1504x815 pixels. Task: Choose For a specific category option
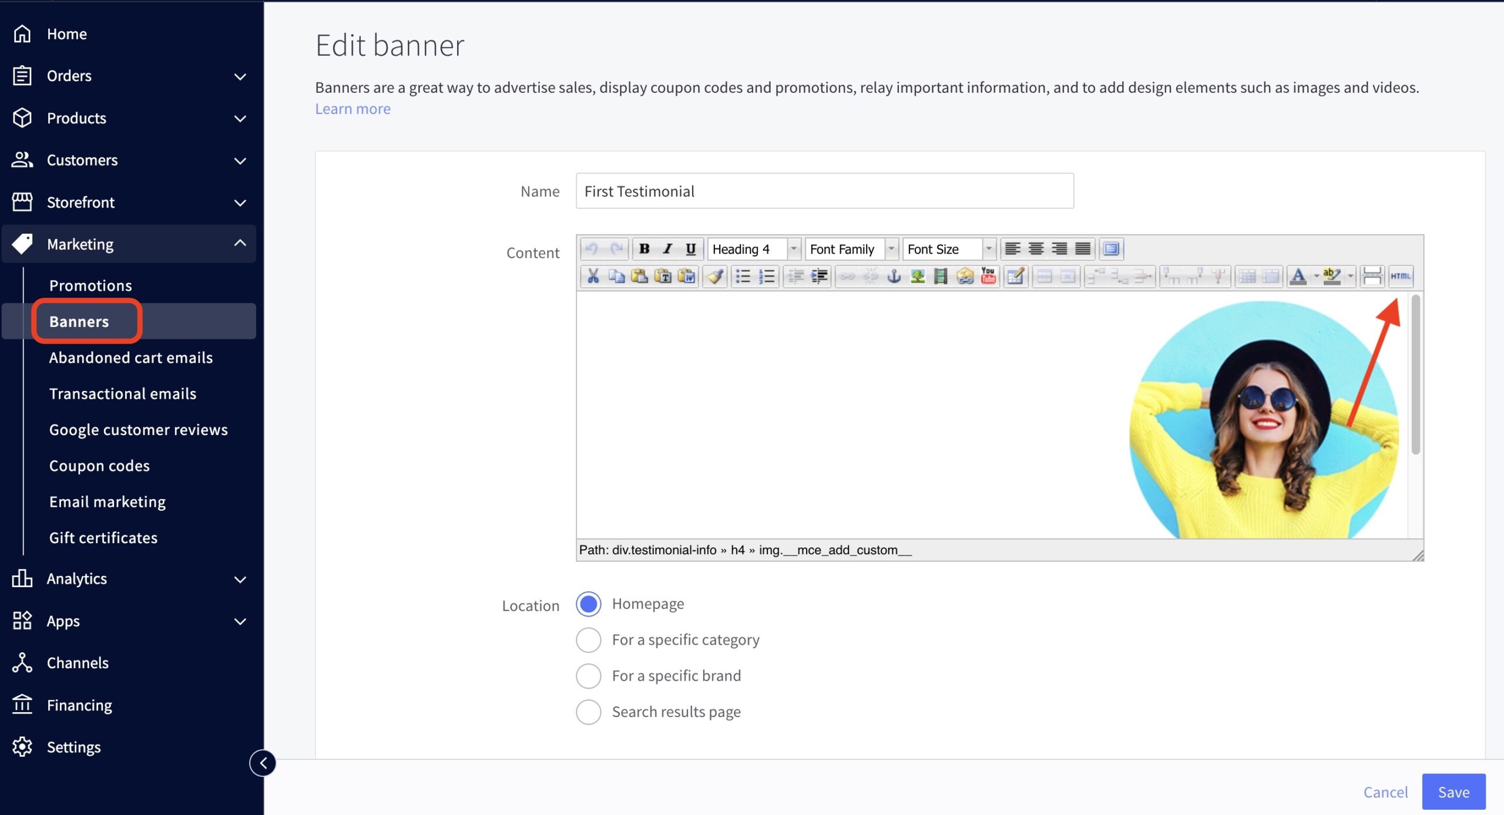tap(589, 640)
